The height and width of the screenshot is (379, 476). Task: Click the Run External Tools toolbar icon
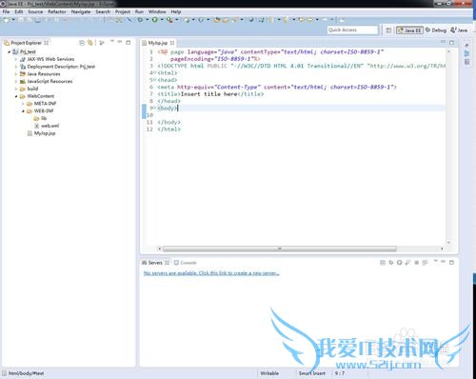coord(169,20)
